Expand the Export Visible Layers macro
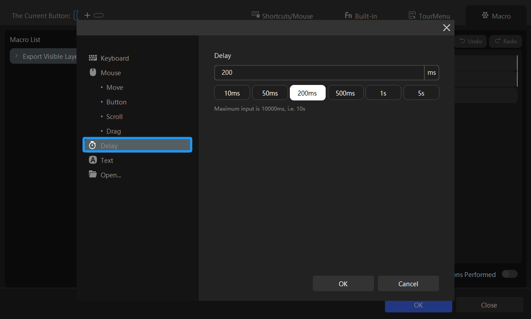The width and height of the screenshot is (531, 319). [16, 56]
